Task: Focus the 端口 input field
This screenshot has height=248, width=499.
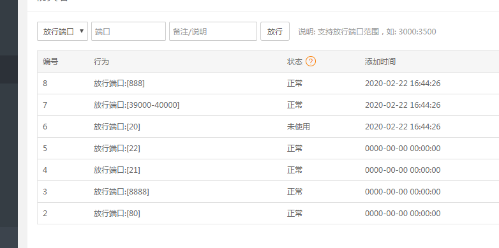Action: coord(128,31)
